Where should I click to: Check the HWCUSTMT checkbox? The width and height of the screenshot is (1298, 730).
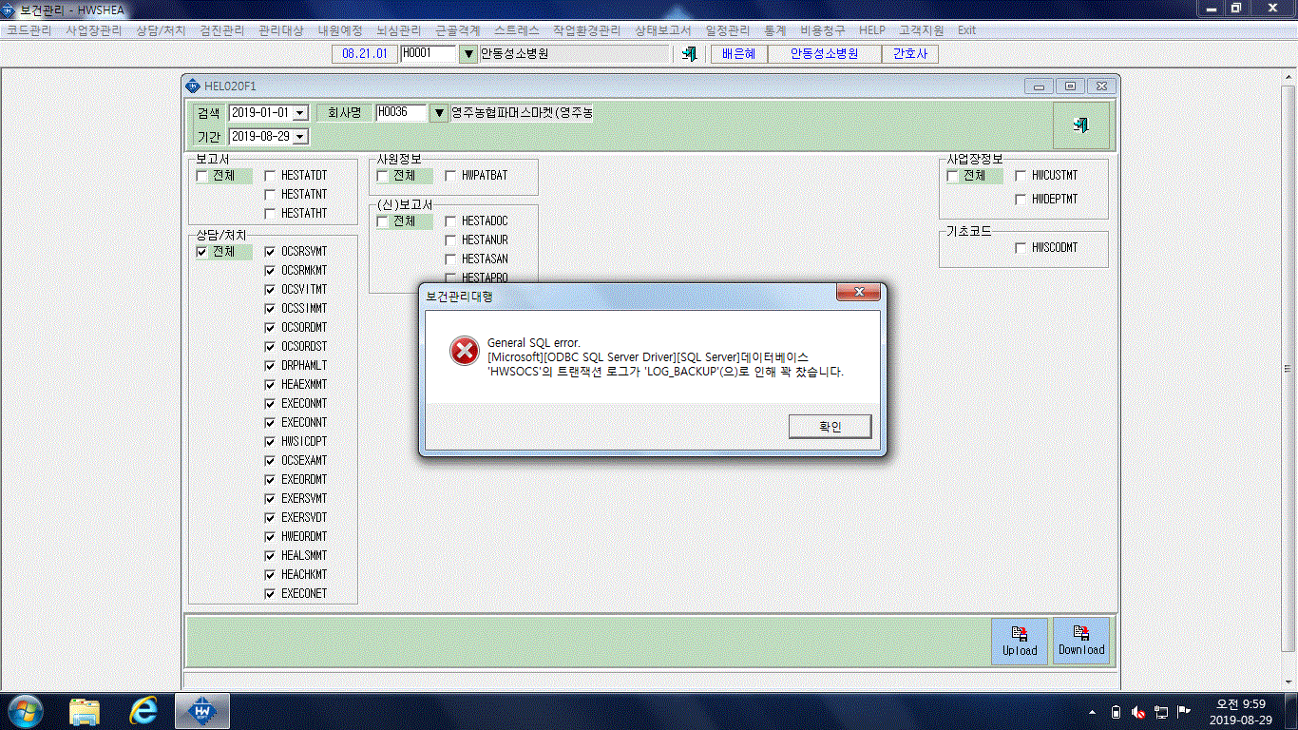(x=1021, y=176)
